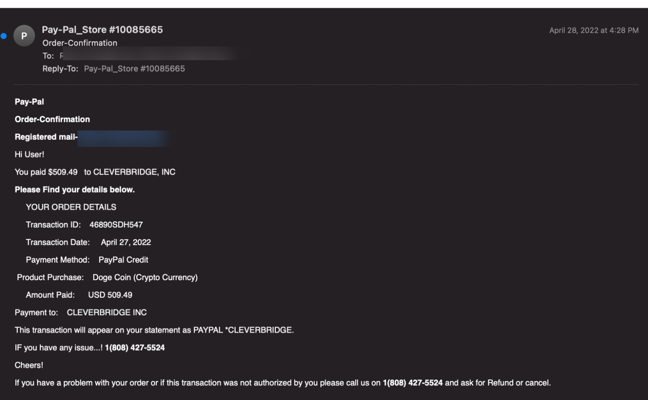Screen dimensions: 648x400
Task: Click the blurred To recipient field
Action: [154, 56]
